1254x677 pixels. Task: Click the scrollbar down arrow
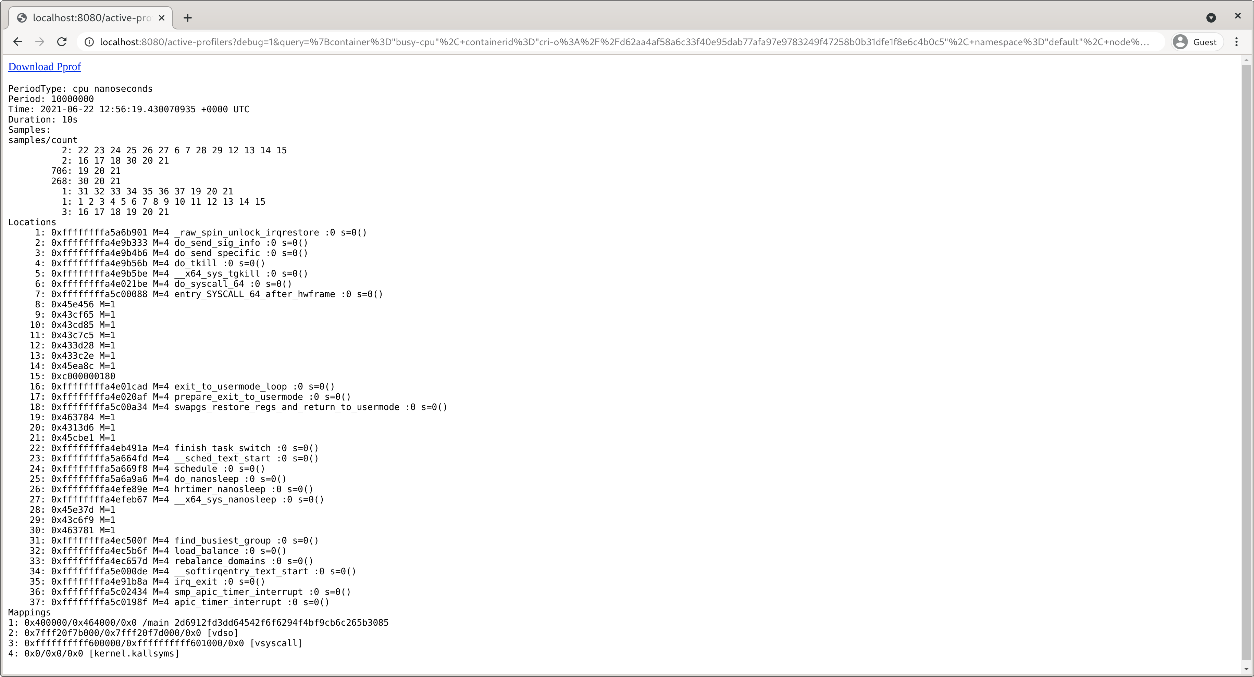click(1246, 669)
